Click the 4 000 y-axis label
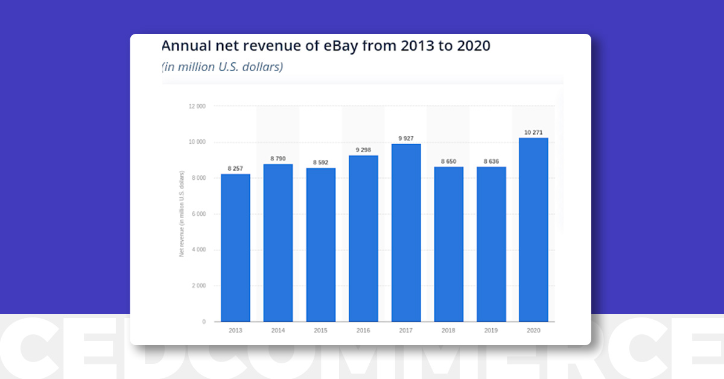This screenshot has width=724, height=379. (x=198, y=249)
